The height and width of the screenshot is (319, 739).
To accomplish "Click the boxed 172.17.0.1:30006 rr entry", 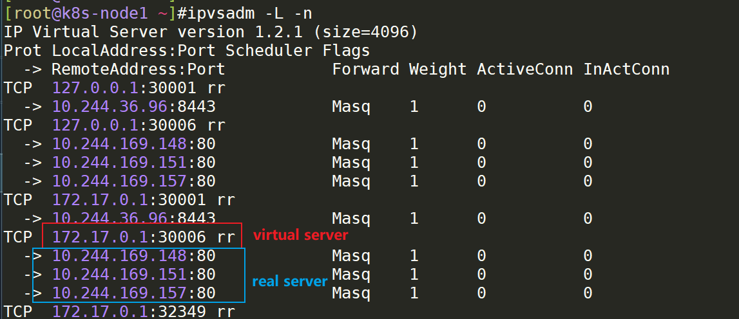I will (x=144, y=237).
